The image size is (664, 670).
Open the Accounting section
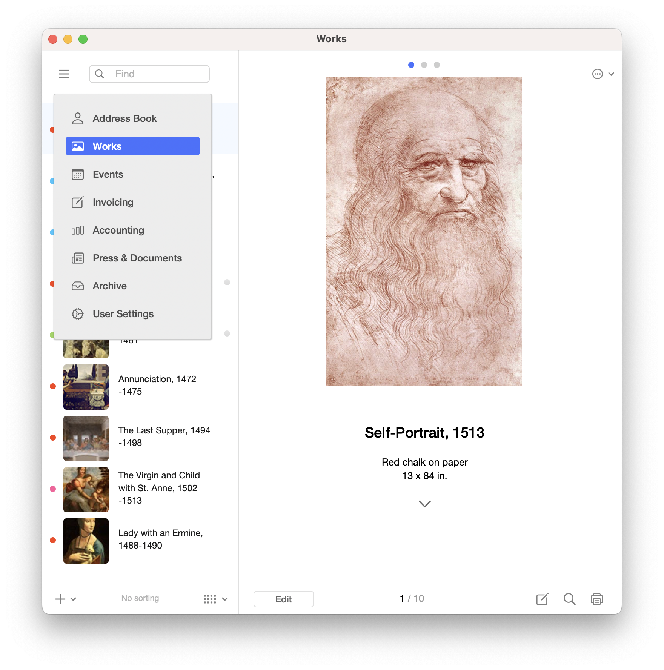(118, 230)
